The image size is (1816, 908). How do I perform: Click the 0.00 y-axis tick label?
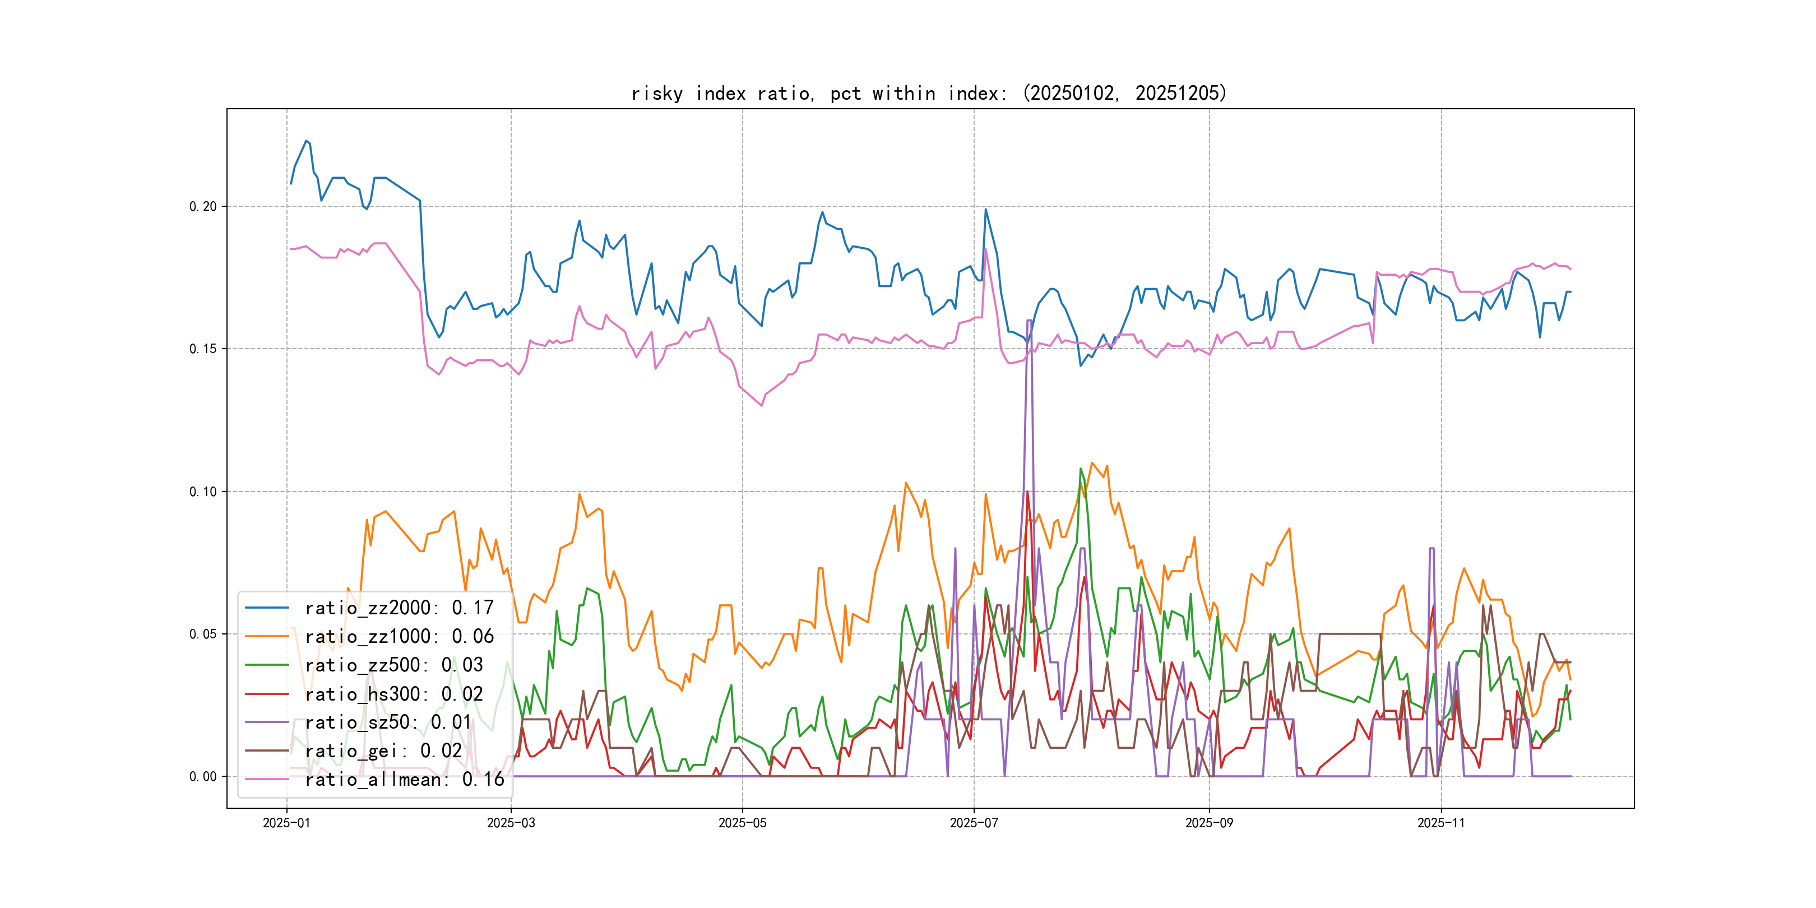pyautogui.click(x=202, y=776)
